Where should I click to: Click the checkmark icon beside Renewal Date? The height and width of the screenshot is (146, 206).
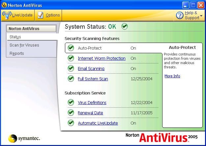tap(71, 113)
